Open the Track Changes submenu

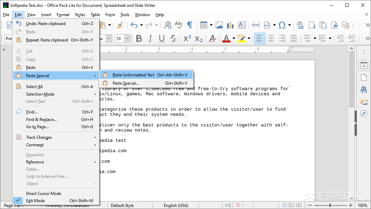56,137
